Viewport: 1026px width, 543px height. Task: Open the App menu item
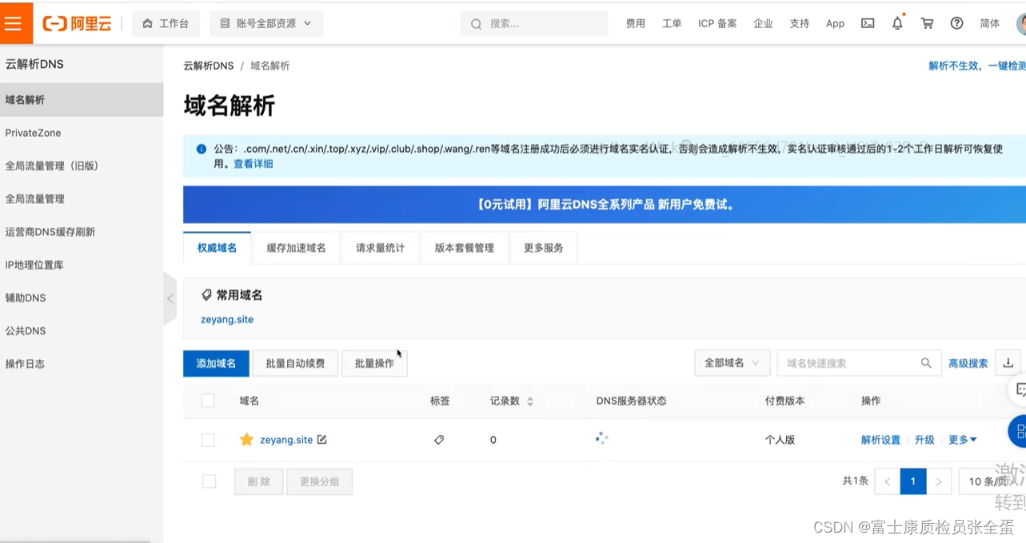835,24
